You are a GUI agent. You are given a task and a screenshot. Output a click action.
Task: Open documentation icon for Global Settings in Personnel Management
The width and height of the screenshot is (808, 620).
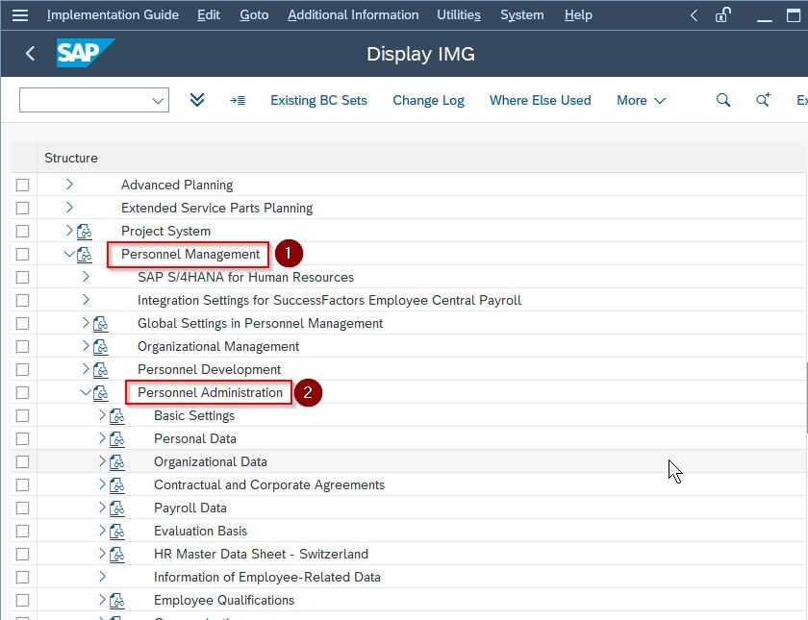point(100,324)
